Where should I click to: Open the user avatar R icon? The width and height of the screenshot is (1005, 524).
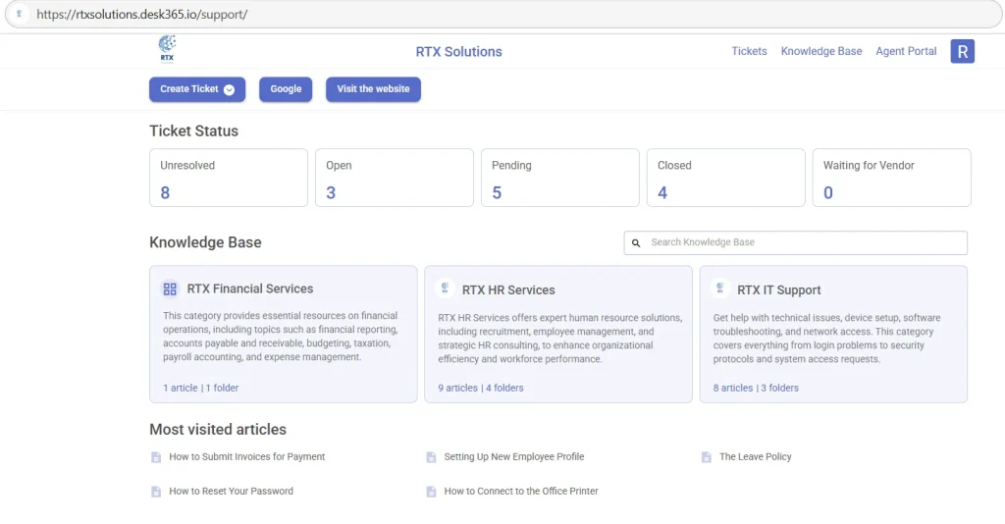pos(962,51)
